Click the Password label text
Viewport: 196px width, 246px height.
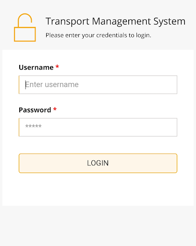pyautogui.click(x=35, y=110)
